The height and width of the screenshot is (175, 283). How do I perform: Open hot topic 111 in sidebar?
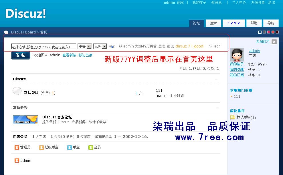237,97
